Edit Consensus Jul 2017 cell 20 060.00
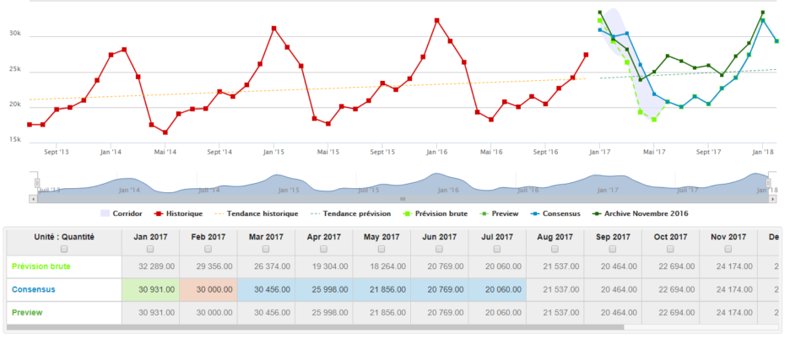Image resolution: width=790 pixels, height=339 pixels. tap(497, 289)
